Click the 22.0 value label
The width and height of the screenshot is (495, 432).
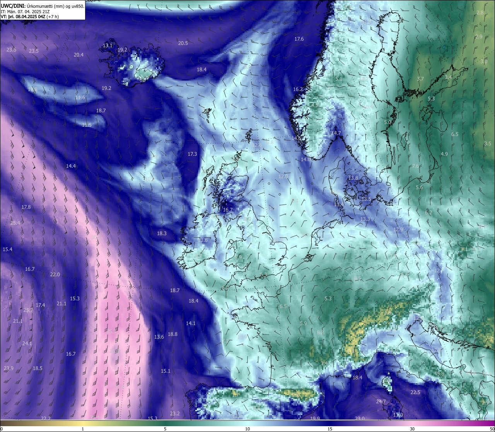point(55,275)
